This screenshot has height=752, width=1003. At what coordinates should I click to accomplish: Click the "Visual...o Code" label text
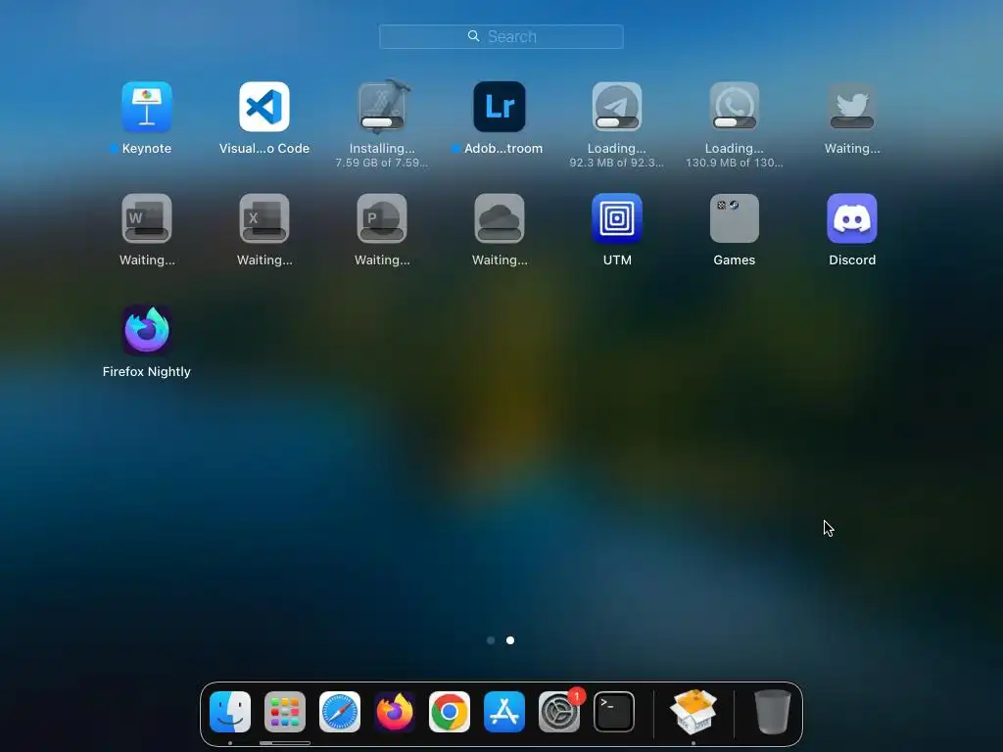pyautogui.click(x=264, y=149)
